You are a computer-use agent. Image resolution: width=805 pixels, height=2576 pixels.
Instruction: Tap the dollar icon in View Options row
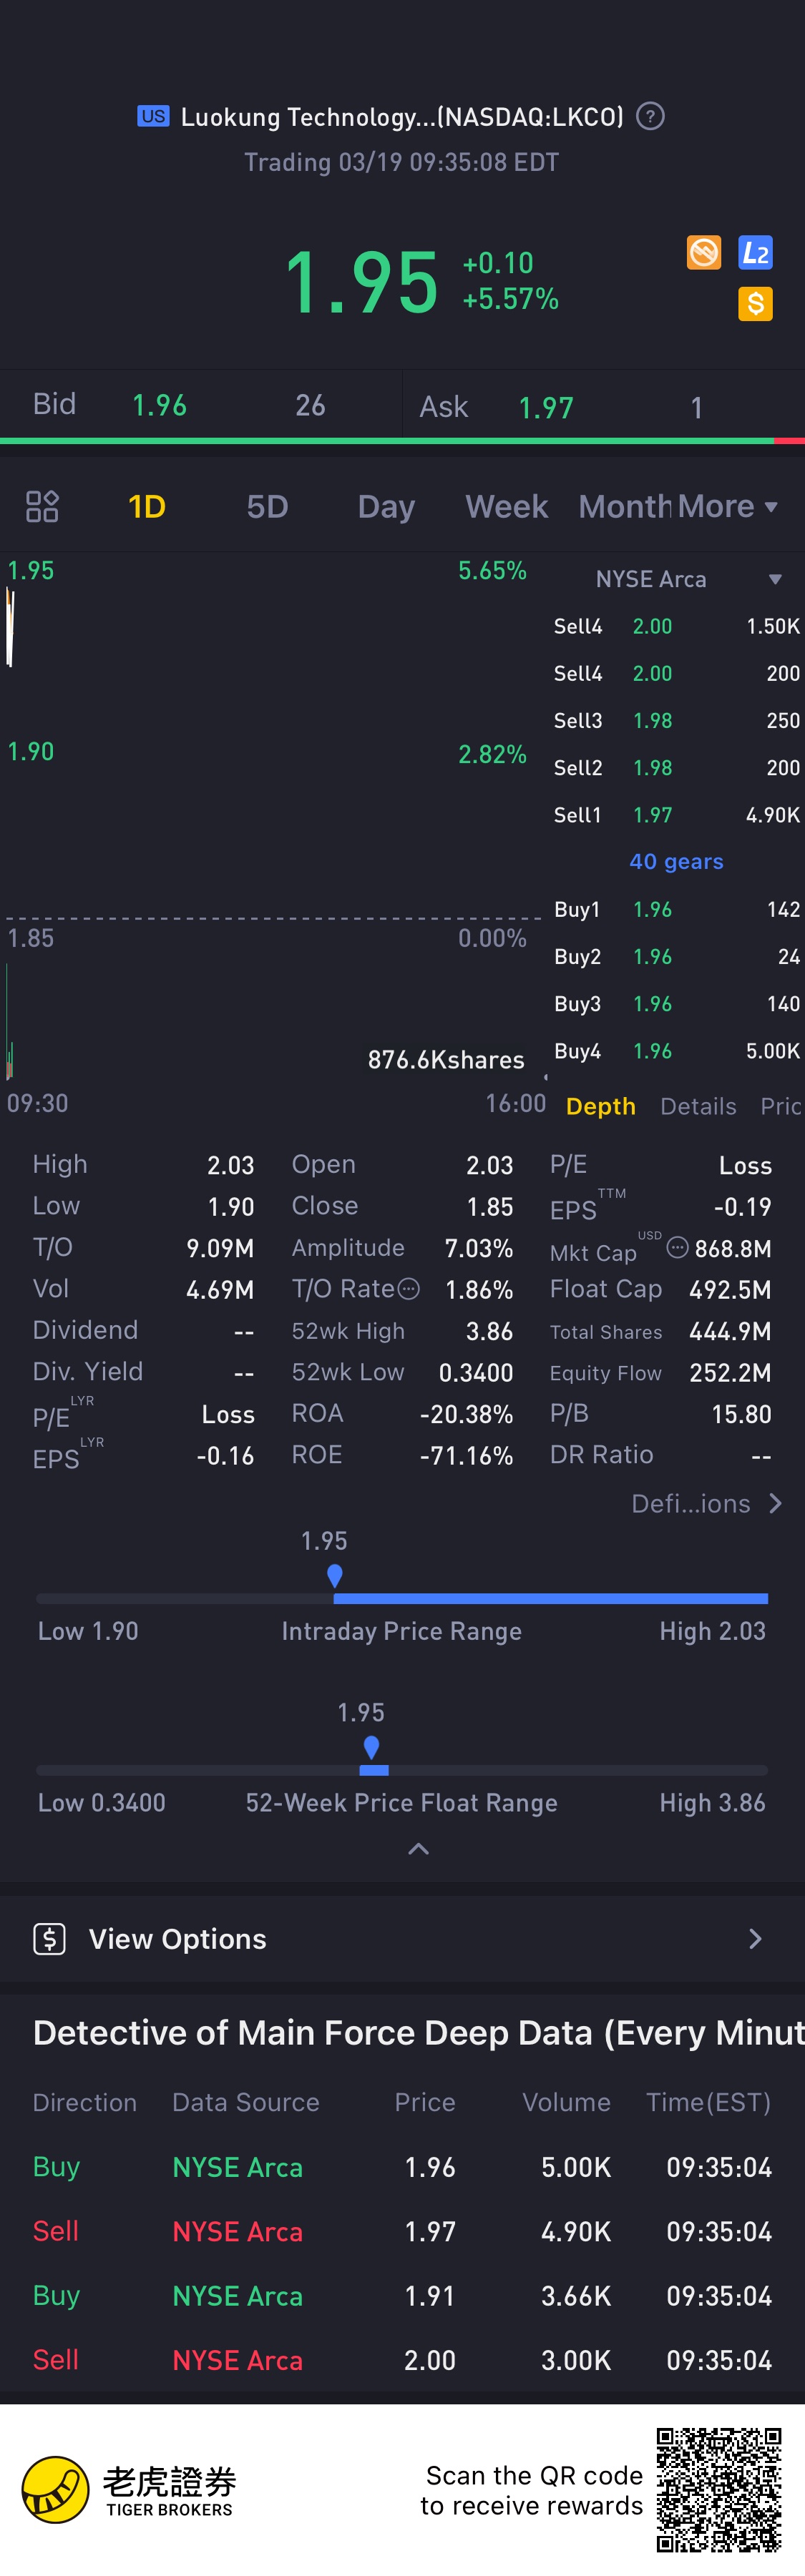tap(49, 1939)
